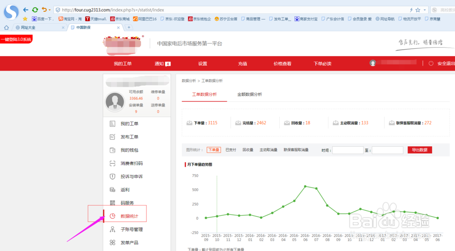Click the 数据分析 breadcrumb link
The image size is (455, 251).
[x=189, y=81]
